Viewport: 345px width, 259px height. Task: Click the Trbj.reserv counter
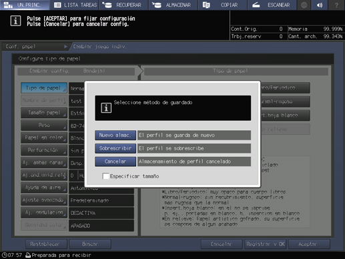tap(257, 36)
